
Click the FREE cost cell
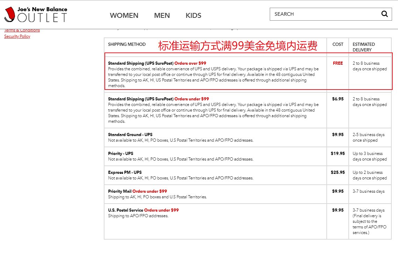tap(338, 63)
